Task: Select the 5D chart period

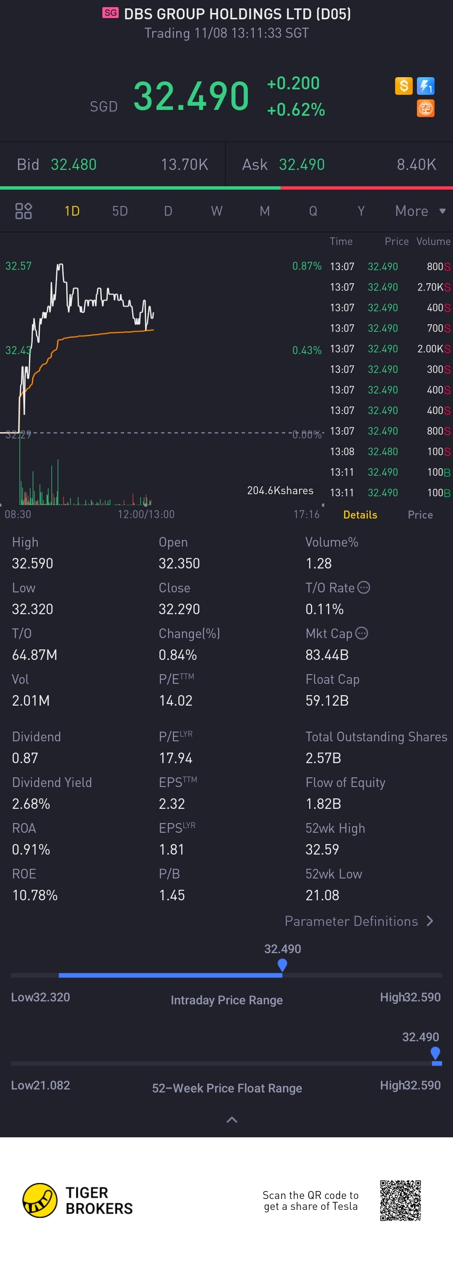Action: click(x=120, y=211)
